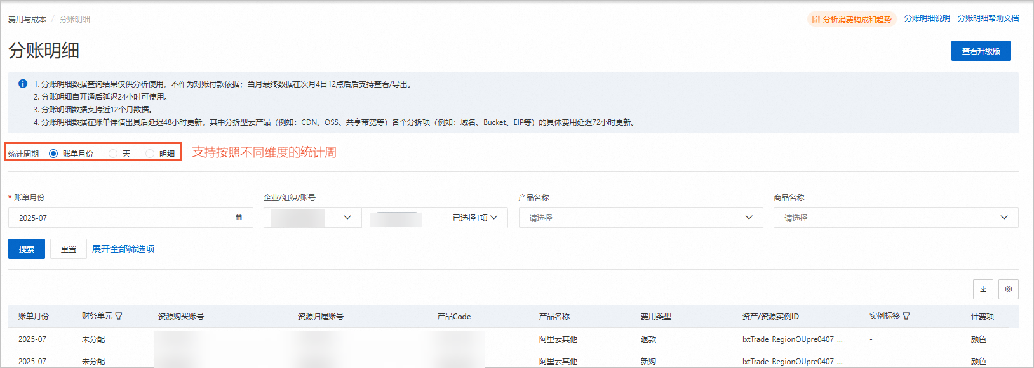This screenshot has width=1034, height=368.
Task: Select the 明细 radio button
Action: pos(150,154)
